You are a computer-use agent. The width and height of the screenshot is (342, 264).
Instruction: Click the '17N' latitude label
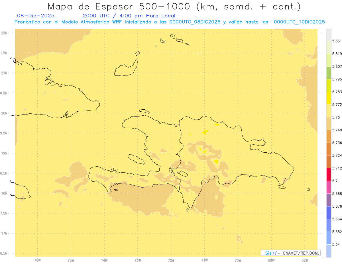pos(5,233)
